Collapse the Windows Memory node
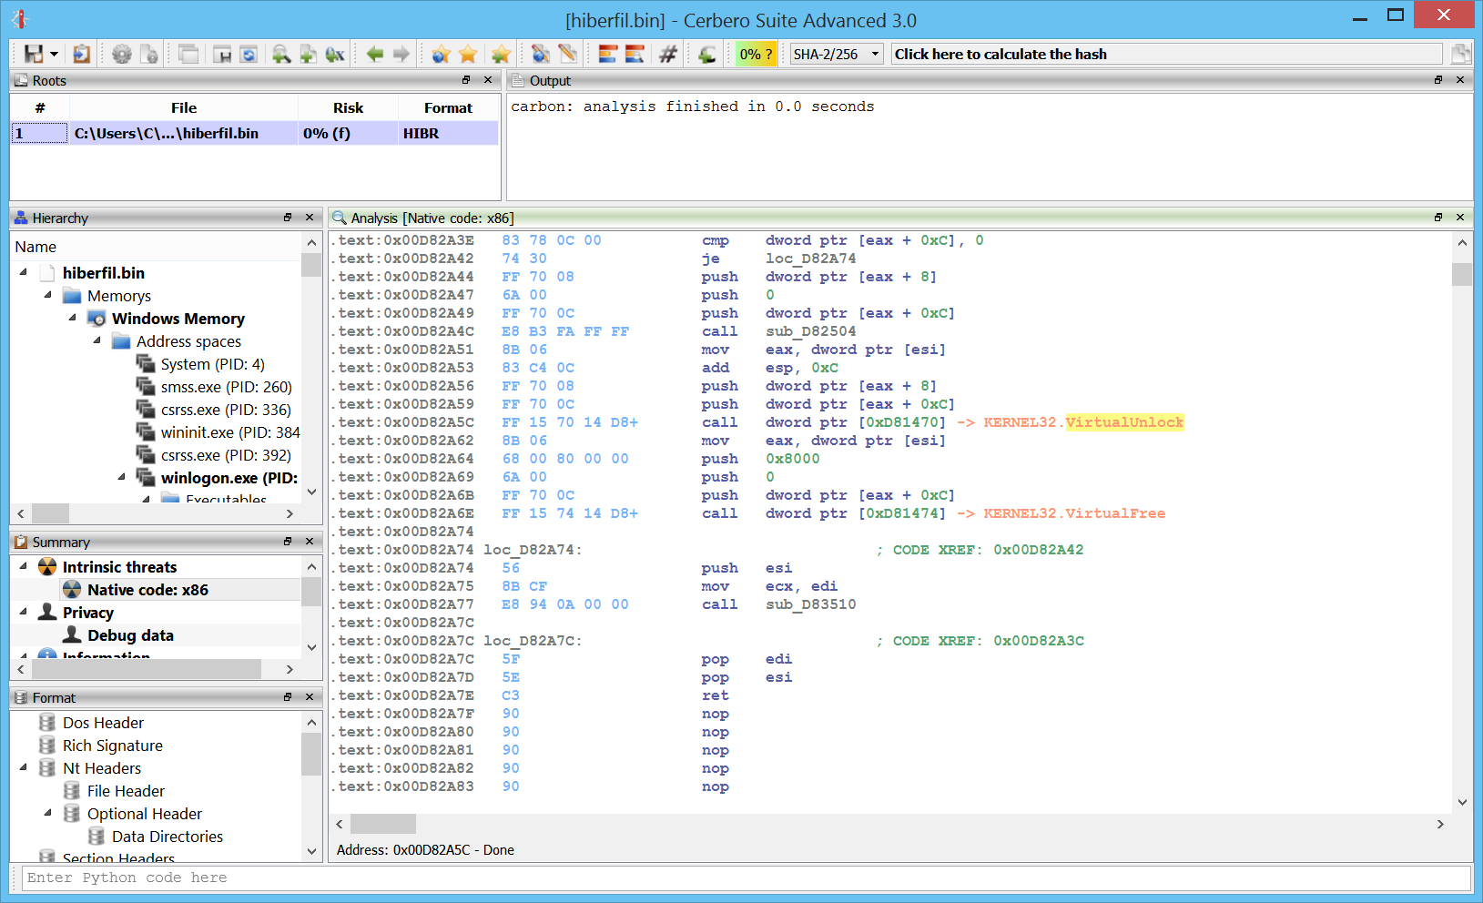This screenshot has width=1483, height=903. click(73, 318)
